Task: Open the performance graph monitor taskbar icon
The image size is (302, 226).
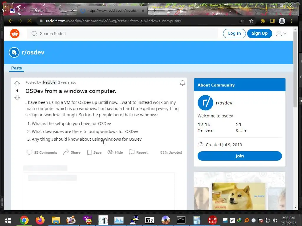Action: 119,220
